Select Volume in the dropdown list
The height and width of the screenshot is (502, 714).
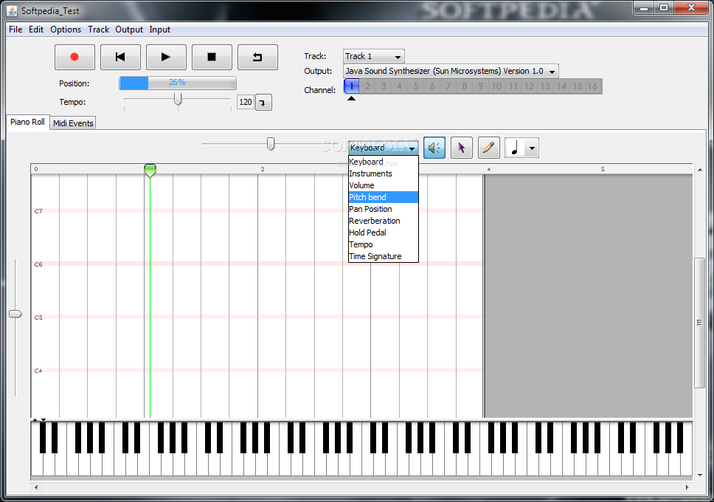pos(383,185)
